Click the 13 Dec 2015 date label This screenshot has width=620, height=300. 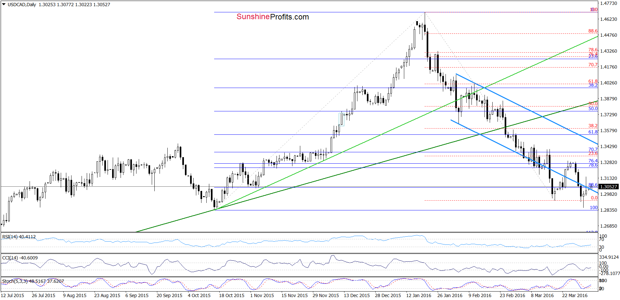pyautogui.click(x=357, y=295)
